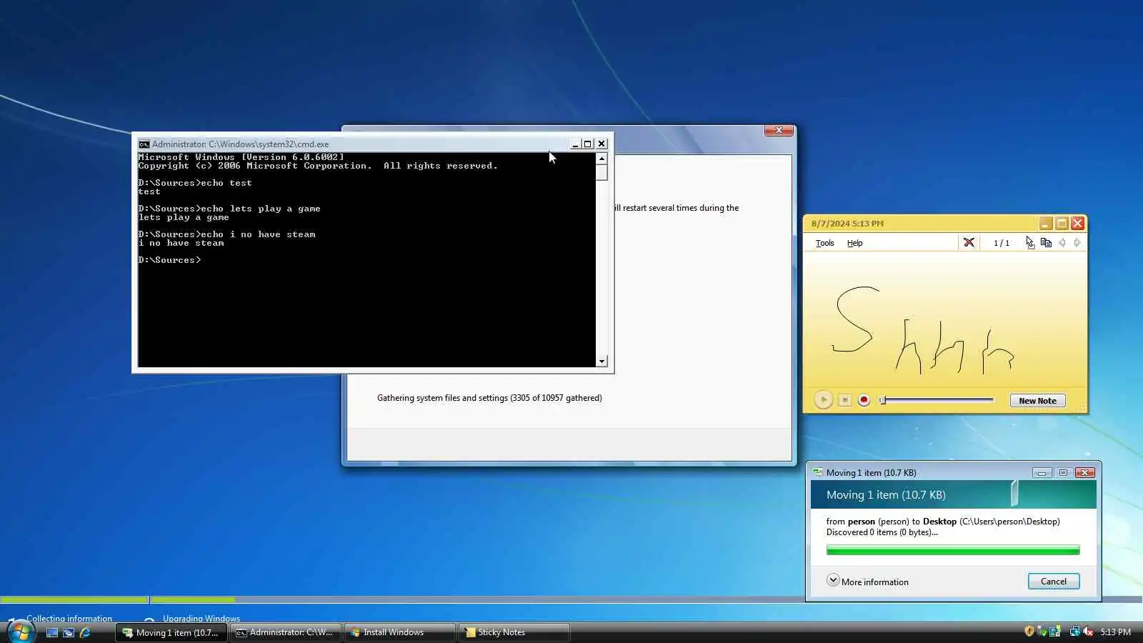Image resolution: width=1143 pixels, height=643 pixels.
Task: Close the Install Windows window
Action: [779, 130]
